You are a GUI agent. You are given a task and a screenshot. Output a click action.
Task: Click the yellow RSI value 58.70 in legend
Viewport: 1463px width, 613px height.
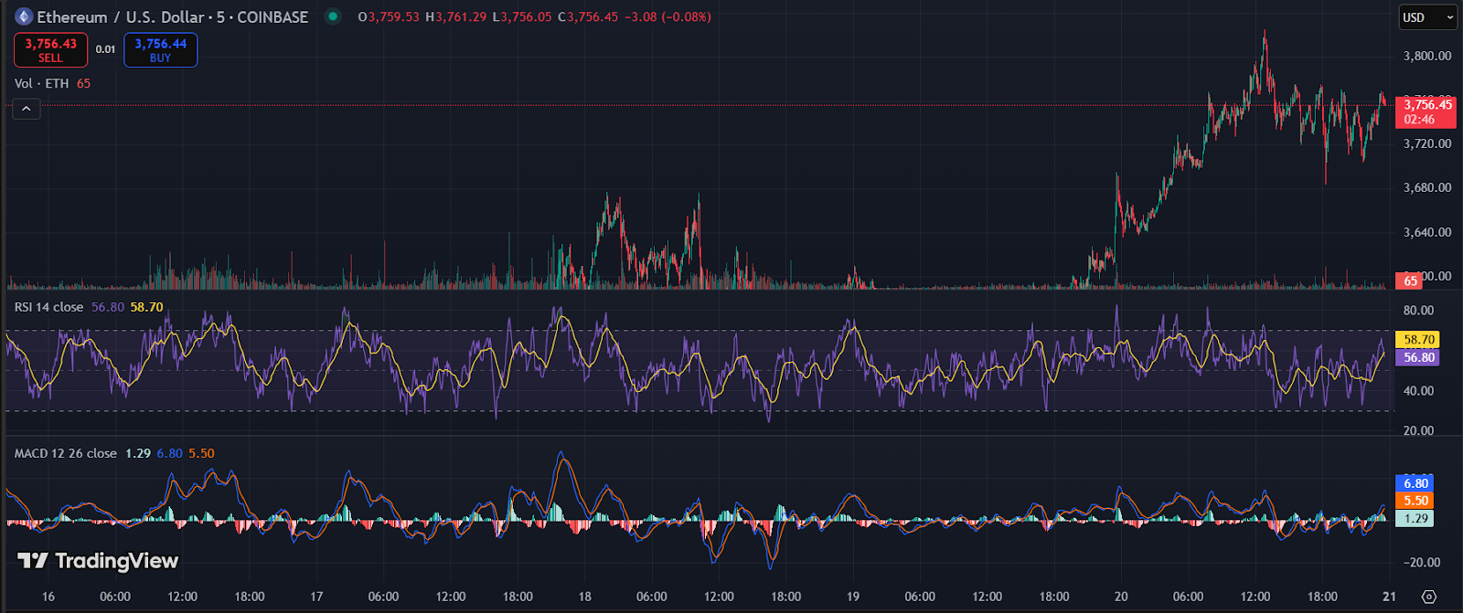[146, 307]
